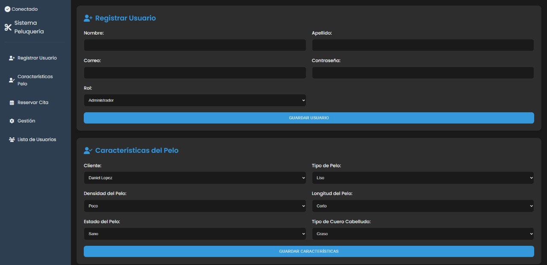Click the add-user icon beside Registrar Usuario menu
Viewport: 547px width, 265px height.
12,58
